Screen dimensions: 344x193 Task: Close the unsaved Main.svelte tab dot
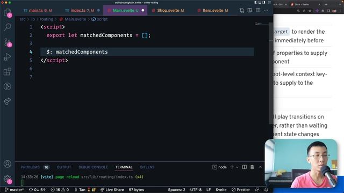[143, 11]
